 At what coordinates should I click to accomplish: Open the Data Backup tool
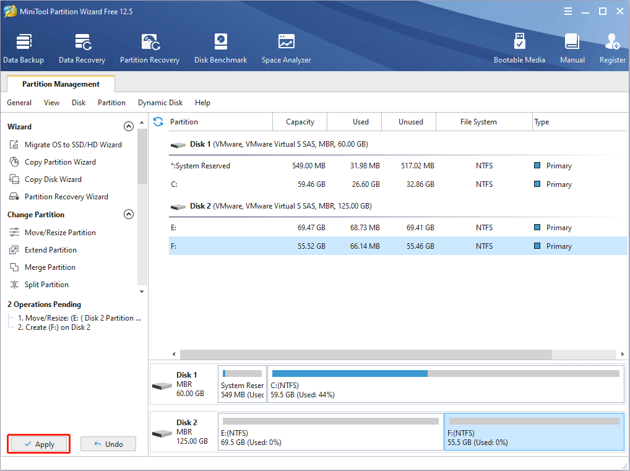coord(24,49)
